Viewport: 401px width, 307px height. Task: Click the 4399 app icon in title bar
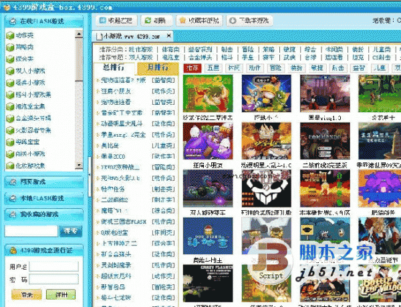[7, 7]
